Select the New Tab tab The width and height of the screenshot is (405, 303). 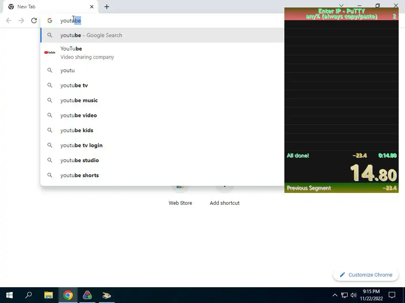coord(50,7)
